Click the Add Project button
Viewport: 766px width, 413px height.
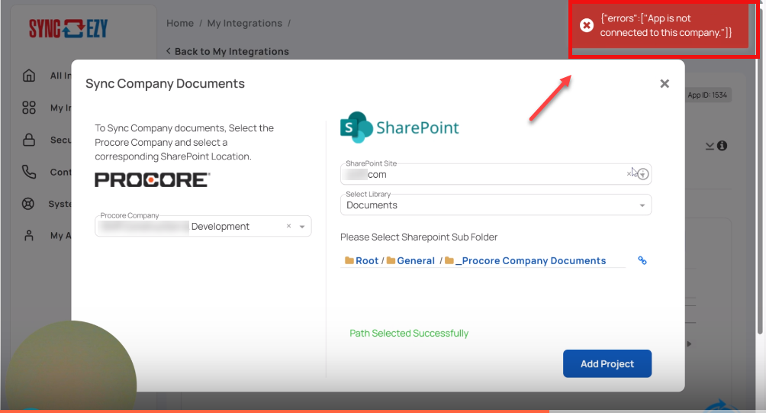[x=607, y=363]
